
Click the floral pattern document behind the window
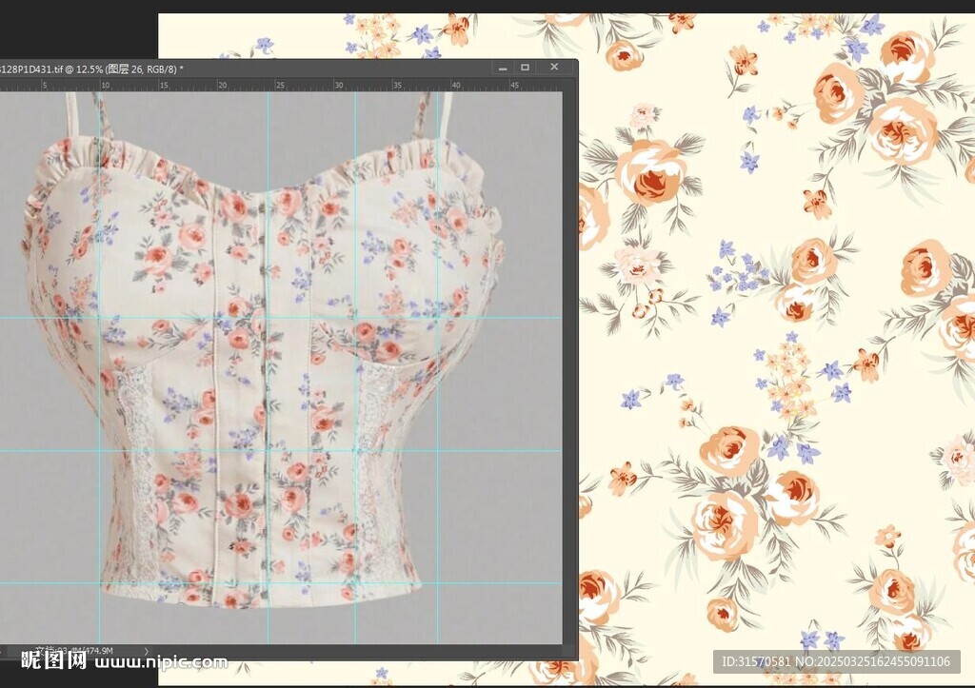pos(776,348)
